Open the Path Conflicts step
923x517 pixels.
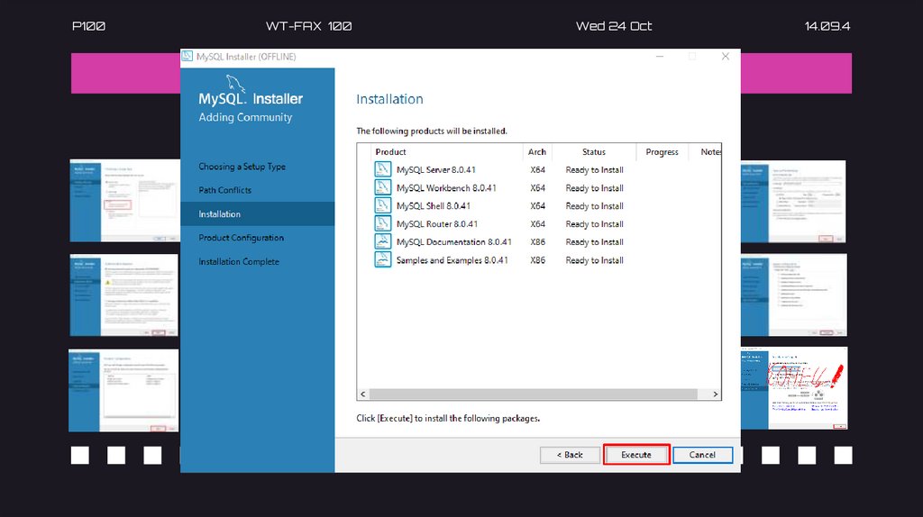point(224,190)
